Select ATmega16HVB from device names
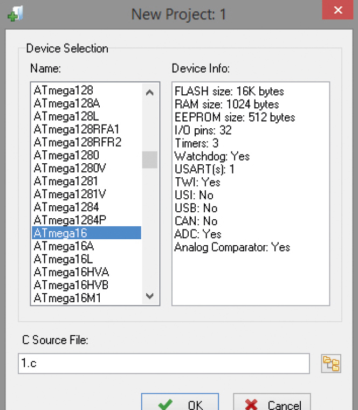 [86, 285]
